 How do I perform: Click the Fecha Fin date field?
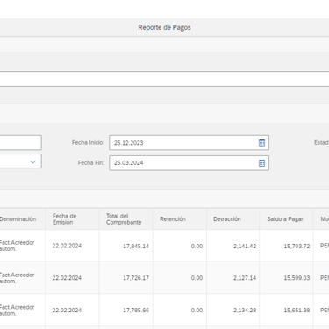click(x=189, y=163)
